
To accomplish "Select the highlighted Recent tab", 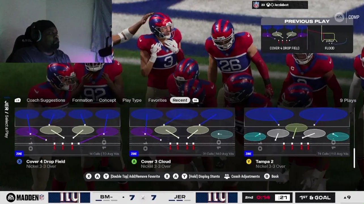I will (x=180, y=100).
